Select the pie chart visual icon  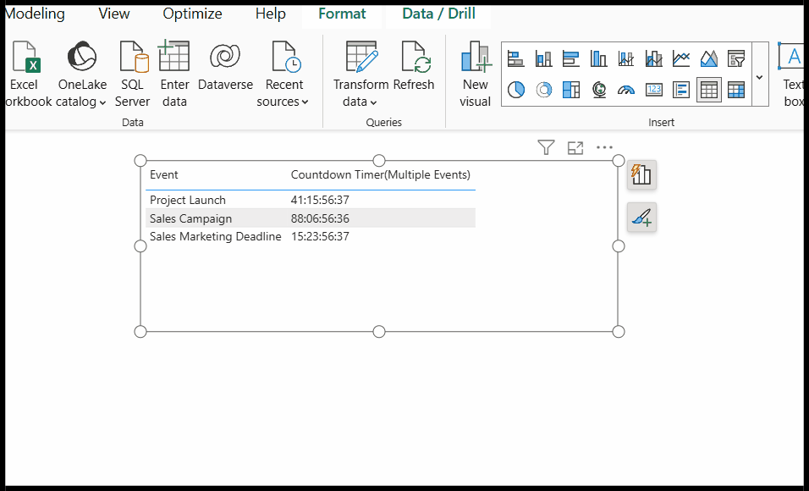516,90
